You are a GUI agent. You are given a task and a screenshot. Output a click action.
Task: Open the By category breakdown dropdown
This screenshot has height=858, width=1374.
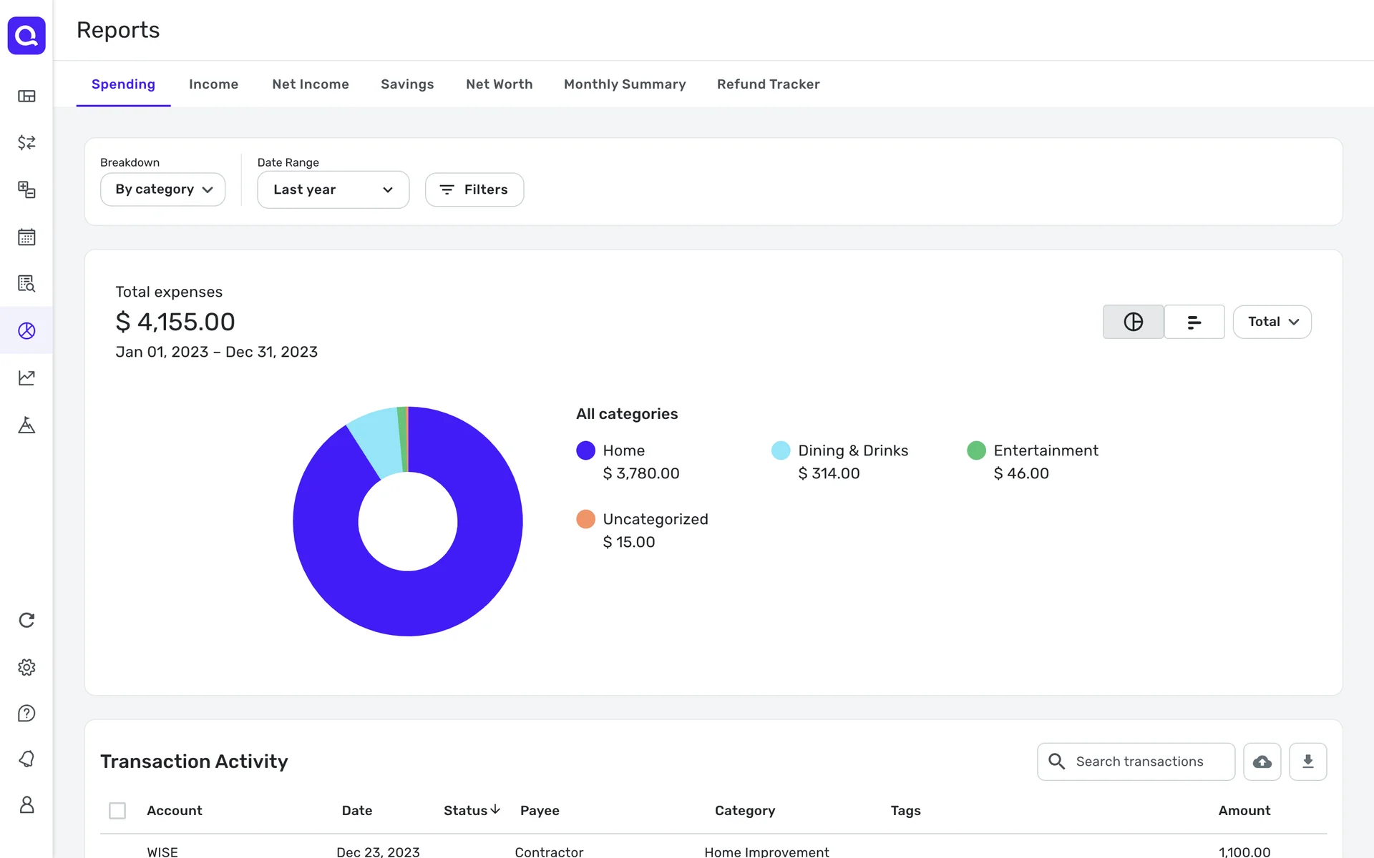pyautogui.click(x=163, y=189)
